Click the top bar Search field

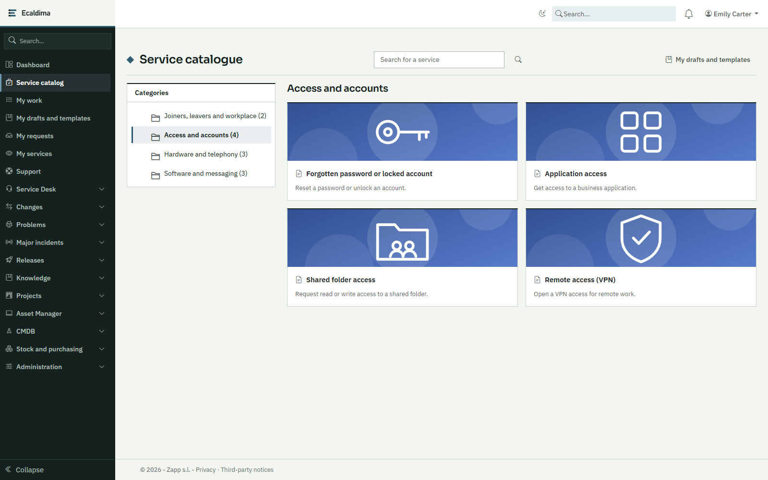pos(614,14)
